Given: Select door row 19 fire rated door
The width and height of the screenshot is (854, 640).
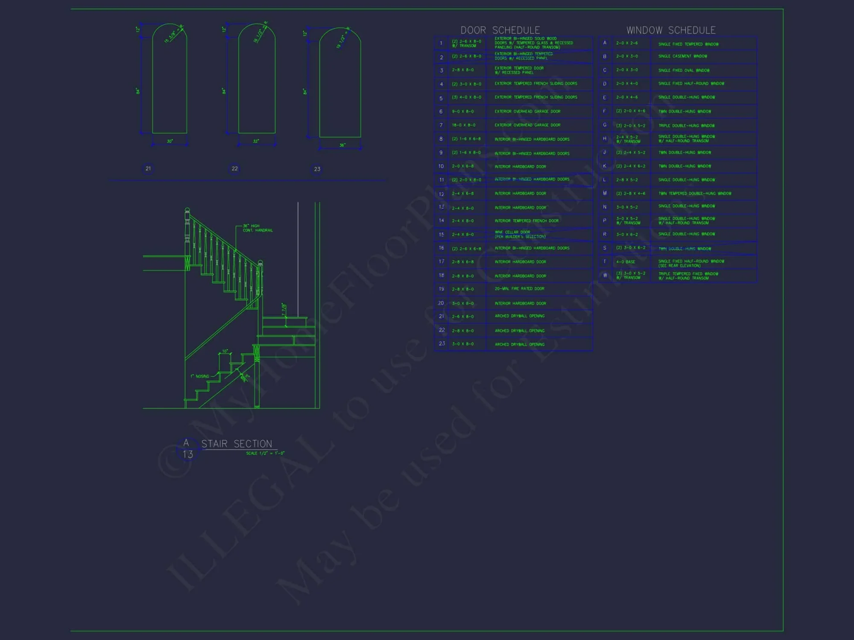Looking at the screenshot, I should tap(519, 289).
